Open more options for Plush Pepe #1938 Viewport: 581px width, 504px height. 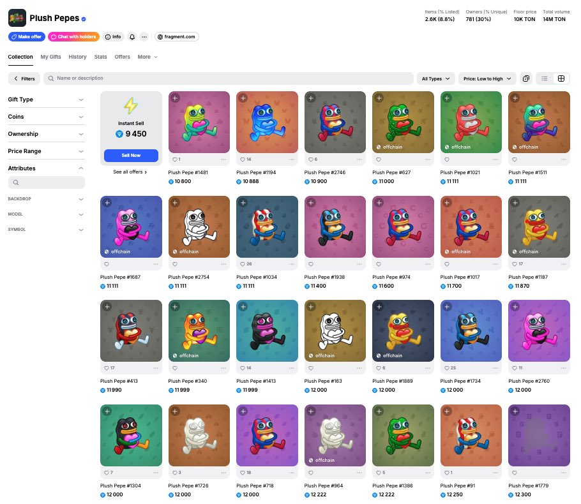(359, 264)
